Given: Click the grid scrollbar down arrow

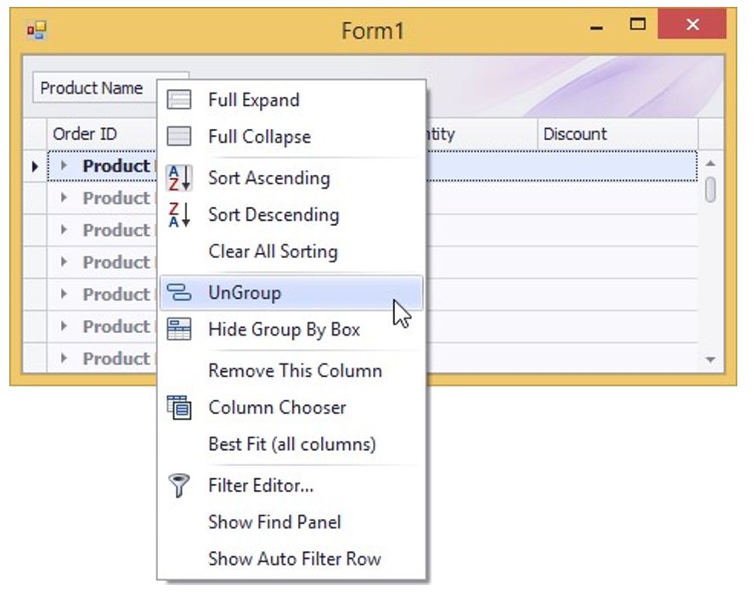Looking at the screenshot, I should [x=711, y=360].
